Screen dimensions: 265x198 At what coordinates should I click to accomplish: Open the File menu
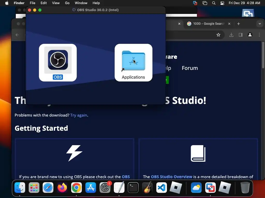(32, 3)
